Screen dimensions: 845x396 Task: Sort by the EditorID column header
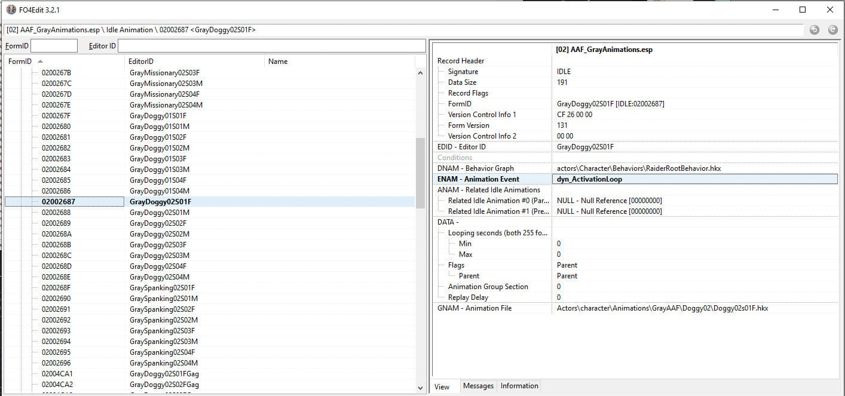pos(195,61)
